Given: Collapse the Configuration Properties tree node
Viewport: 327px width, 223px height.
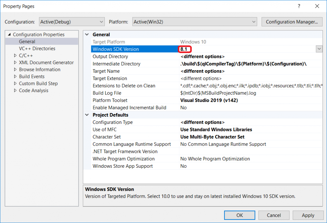Looking at the screenshot, I should click(x=9, y=35).
